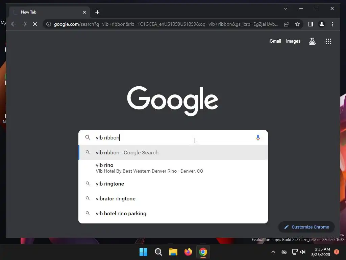This screenshot has height=260, width=346.
Task: Click the Chrome taskbar icon
Action: pyautogui.click(x=203, y=252)
